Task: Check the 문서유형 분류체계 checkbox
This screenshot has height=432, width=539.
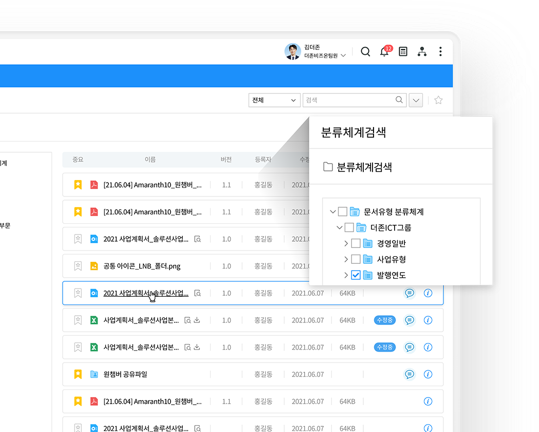Action: click(343, 211)
